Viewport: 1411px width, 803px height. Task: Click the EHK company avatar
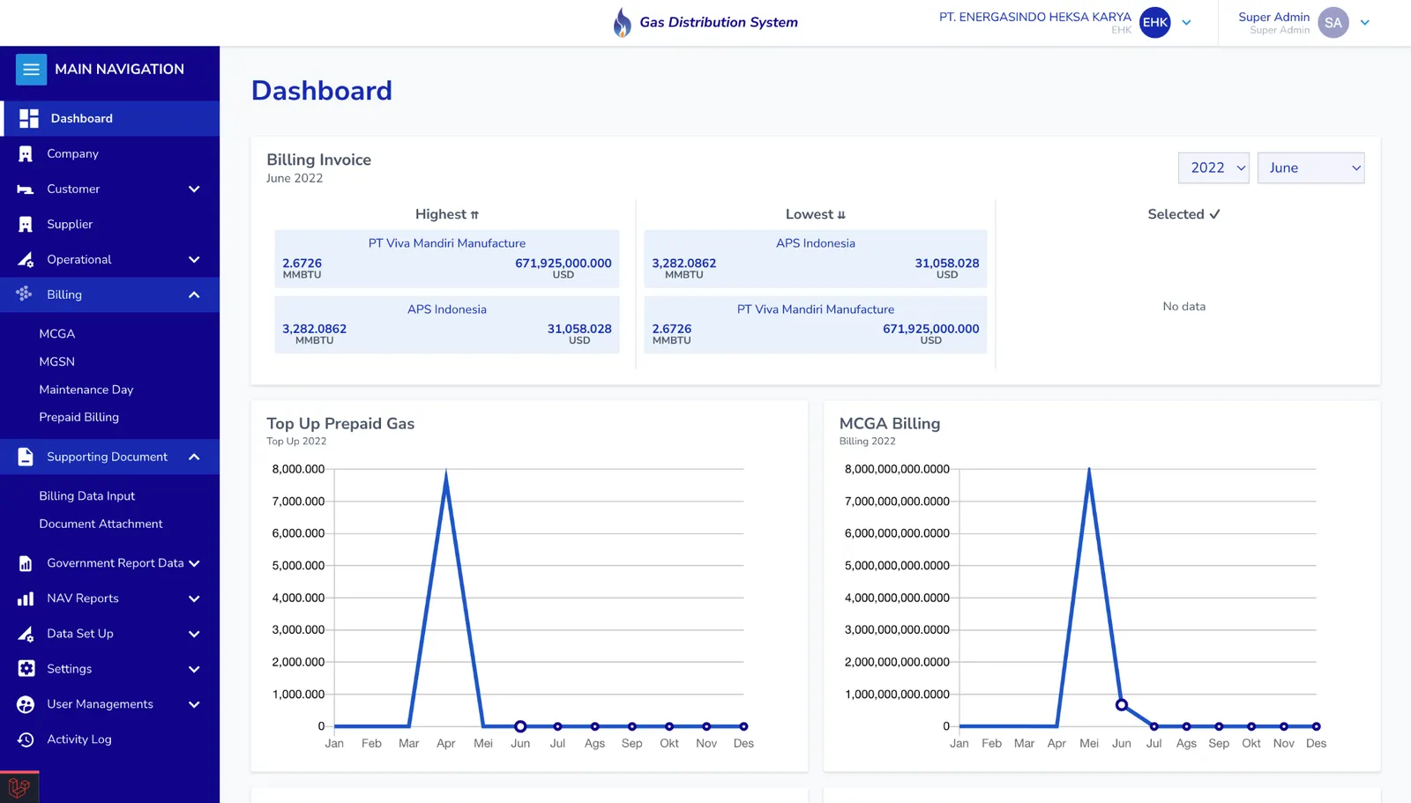(x=1155, y=23)
